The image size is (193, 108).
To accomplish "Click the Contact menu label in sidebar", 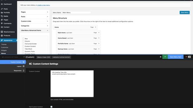I will 7,27.
